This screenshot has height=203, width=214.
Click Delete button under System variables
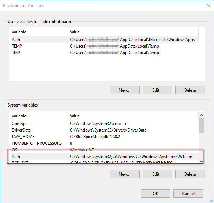pos(190,174)
